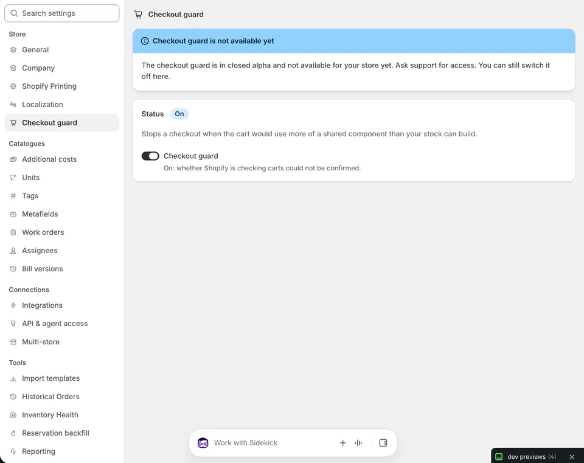Click the search magnifier icon

[14, 13]
